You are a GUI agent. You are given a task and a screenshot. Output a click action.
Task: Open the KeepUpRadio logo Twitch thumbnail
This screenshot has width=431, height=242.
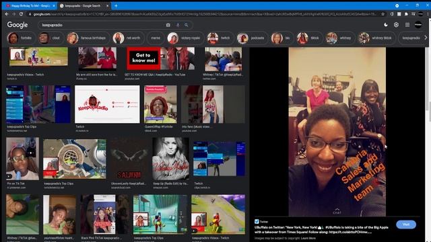107,104
